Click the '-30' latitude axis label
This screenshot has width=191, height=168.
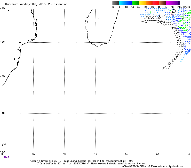pyautogui.click(x=2, y=76)
